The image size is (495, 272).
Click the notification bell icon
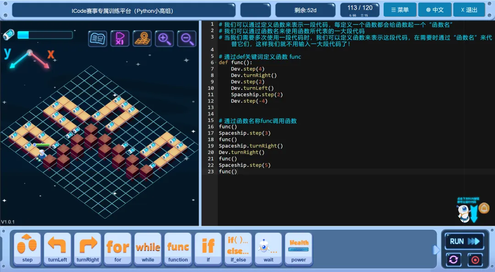[484, 208]
